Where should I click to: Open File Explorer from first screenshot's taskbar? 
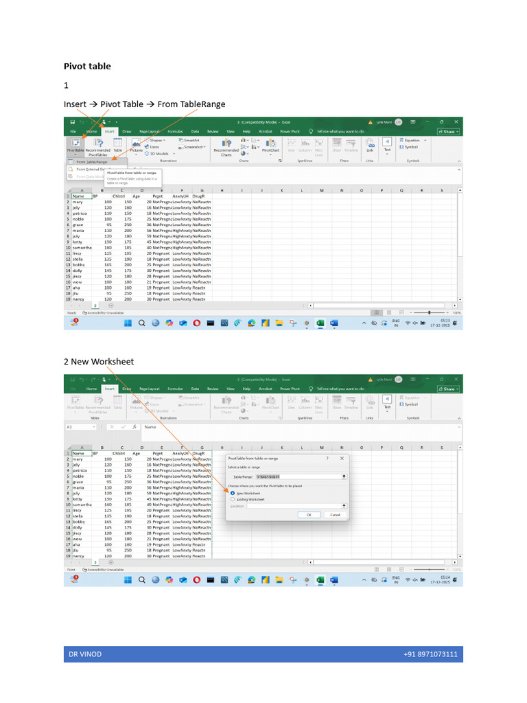coord(279,323)
